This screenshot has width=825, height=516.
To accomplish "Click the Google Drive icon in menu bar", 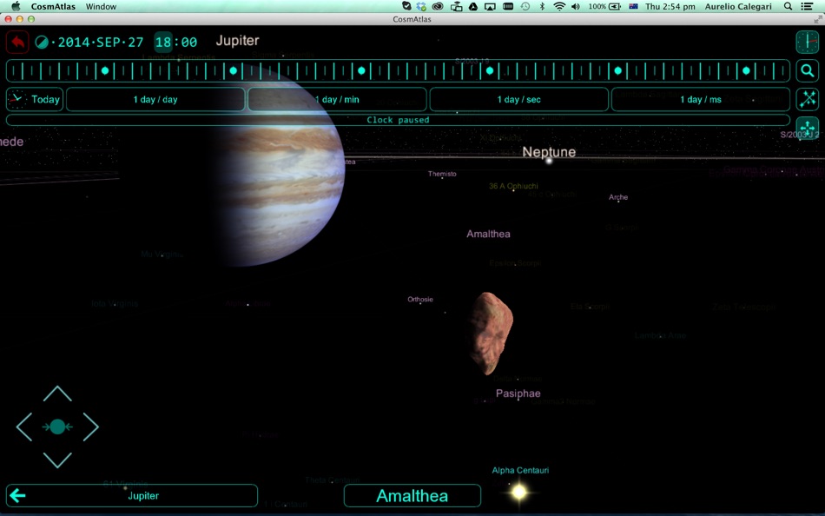I will click(x=473, y=6).
